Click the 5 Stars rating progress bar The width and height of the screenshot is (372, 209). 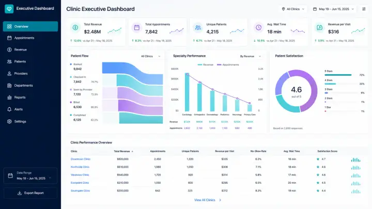pyautogui.click(x=341, y=75)
